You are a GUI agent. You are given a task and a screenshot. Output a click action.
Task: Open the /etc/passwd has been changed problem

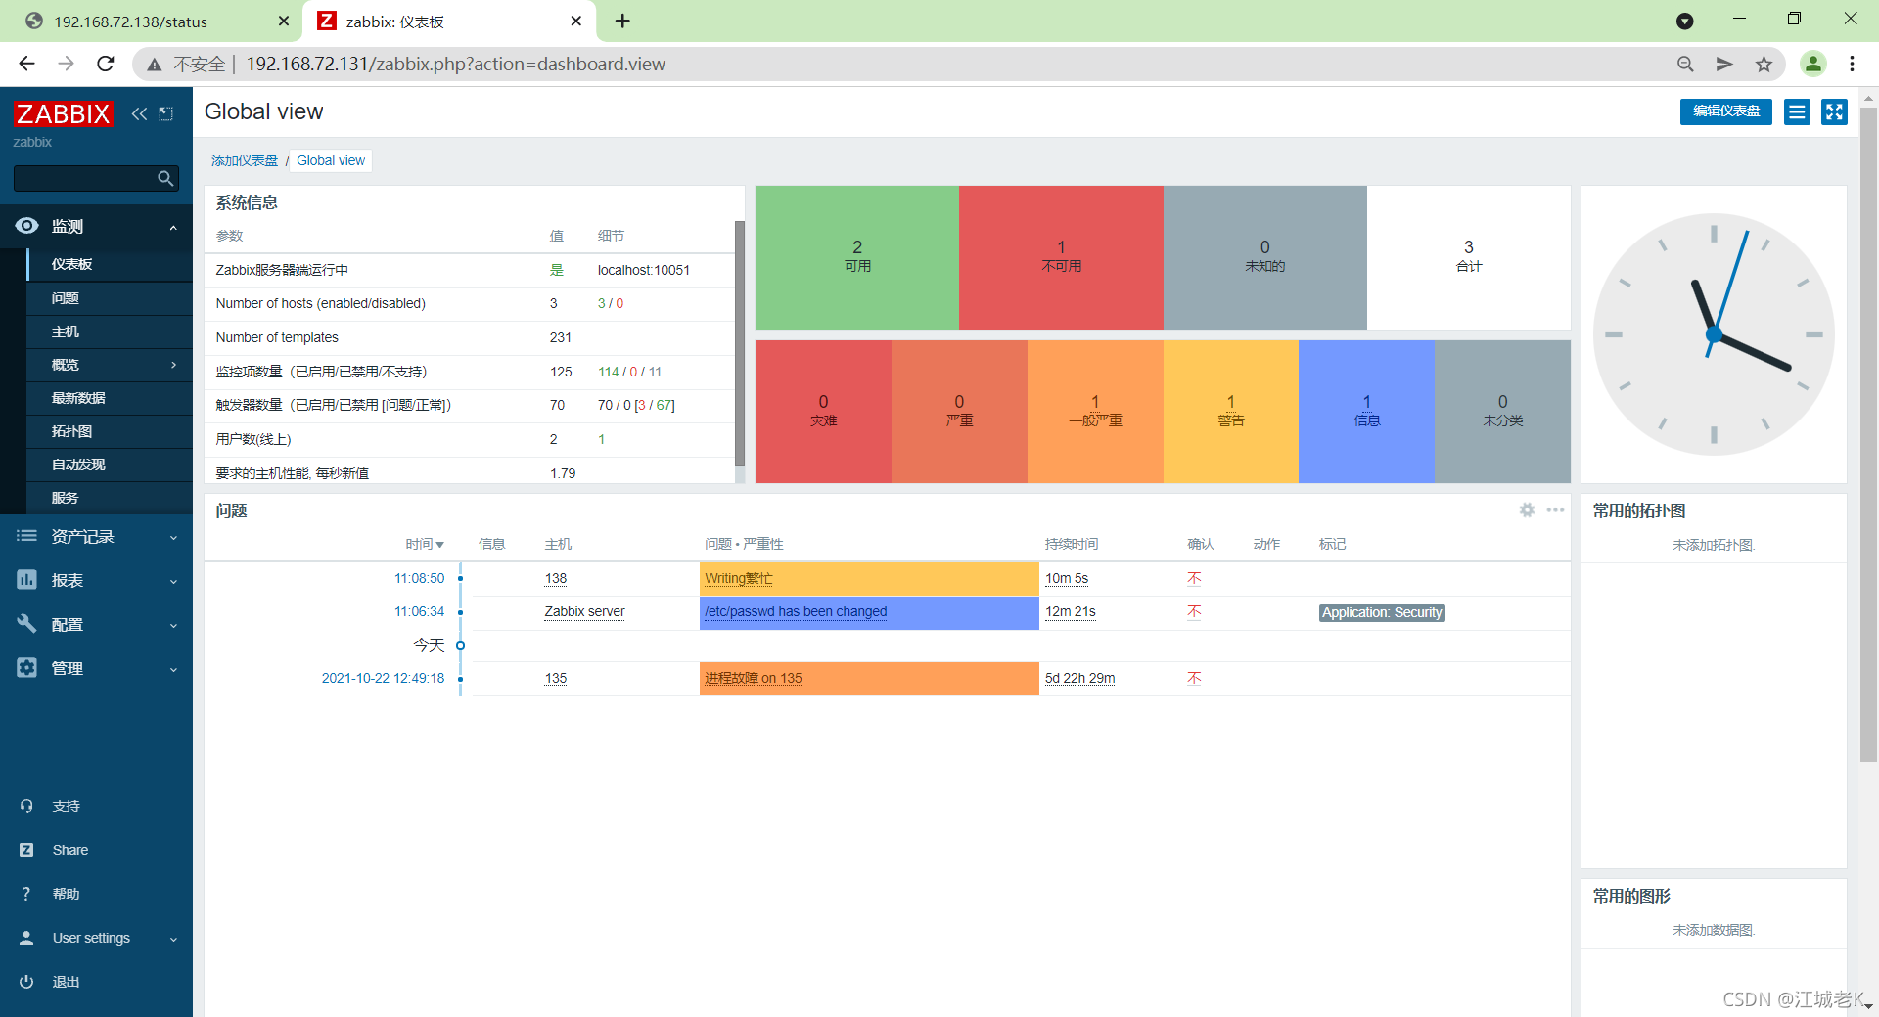click(796, 611)
